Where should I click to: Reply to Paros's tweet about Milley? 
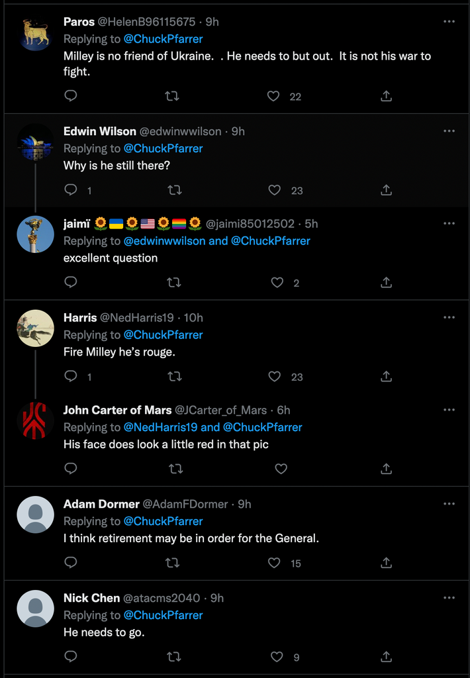pyautogui.click(x=71, y=96)
